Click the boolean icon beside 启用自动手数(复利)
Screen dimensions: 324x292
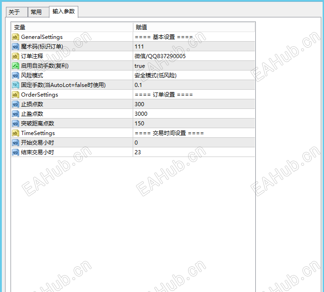15,66
